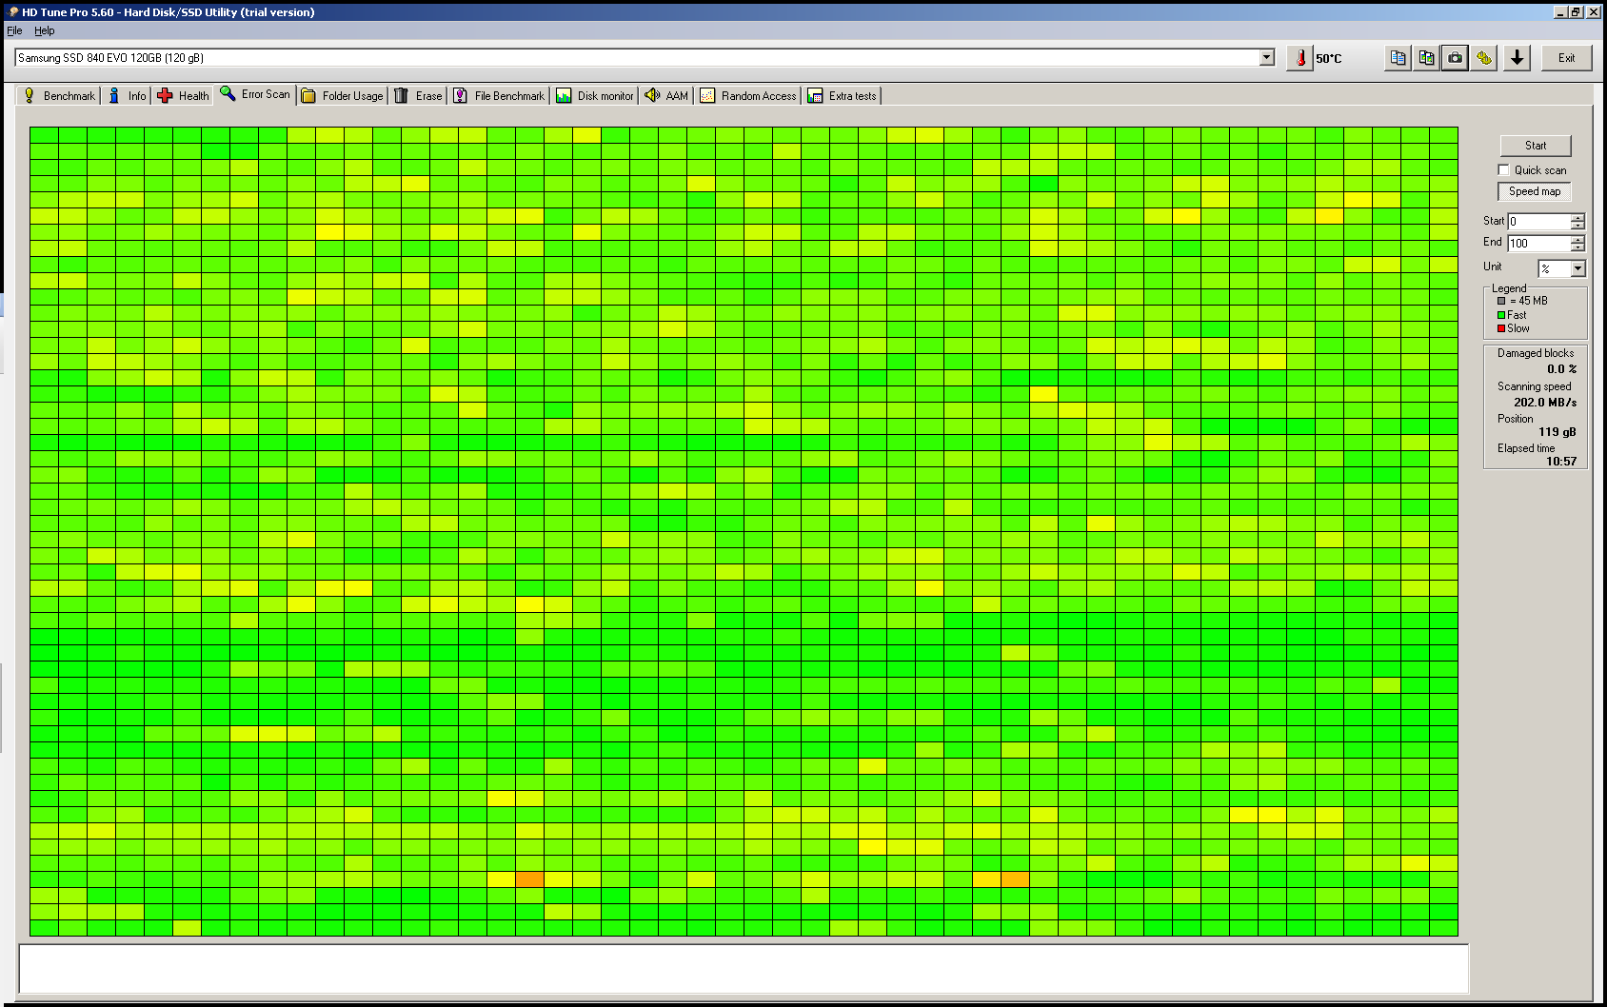Open Disk monitor via the chart icon
The image size is (1607, 1007).
coord(564,95)
